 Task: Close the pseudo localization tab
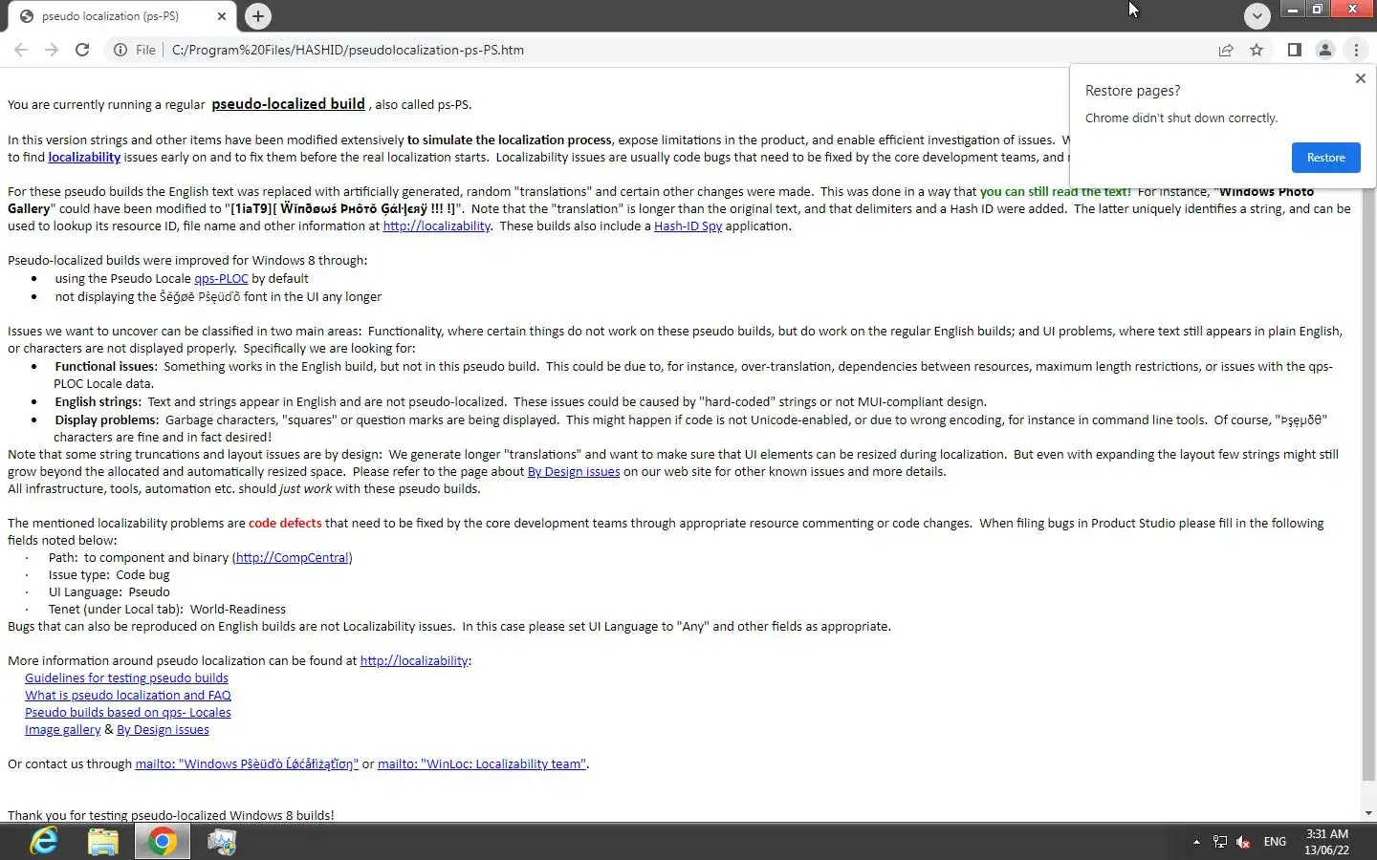click(x=222, y=16)
